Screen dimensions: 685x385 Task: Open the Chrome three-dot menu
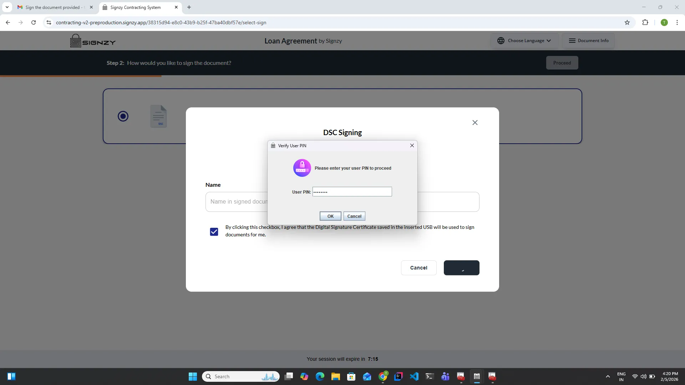[677, 22]
